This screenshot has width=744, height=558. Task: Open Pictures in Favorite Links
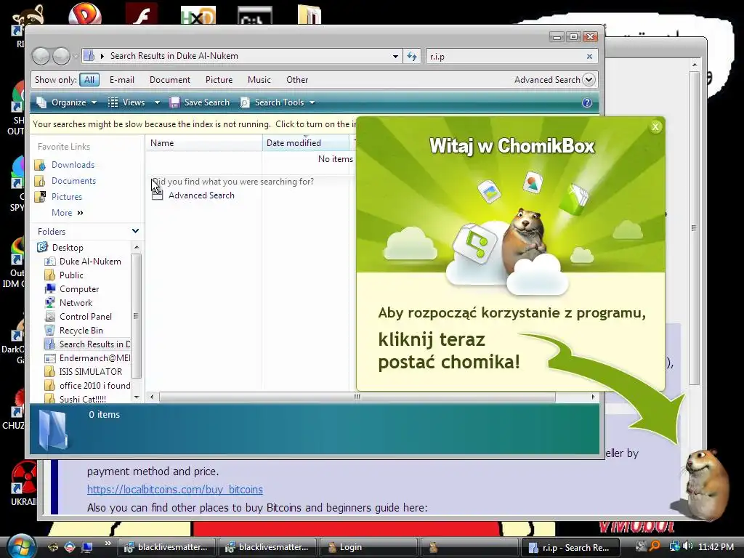click(x=66, y=196)
